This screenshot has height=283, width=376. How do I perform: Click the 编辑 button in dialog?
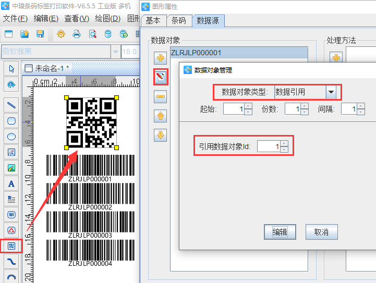280,232
